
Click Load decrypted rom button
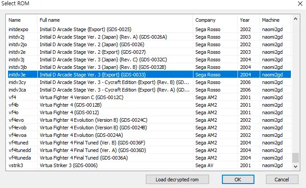click(x=177, y=179)
